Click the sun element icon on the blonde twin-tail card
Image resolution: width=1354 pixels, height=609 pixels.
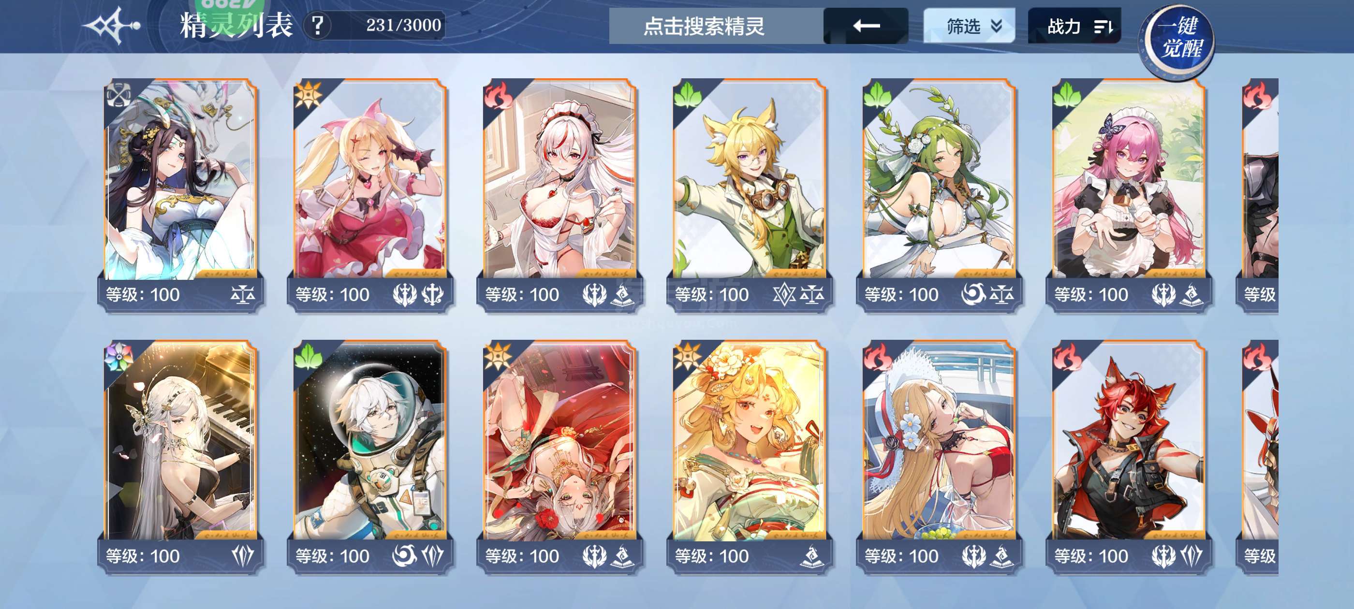pyautogui.click(x=308, y=95)
